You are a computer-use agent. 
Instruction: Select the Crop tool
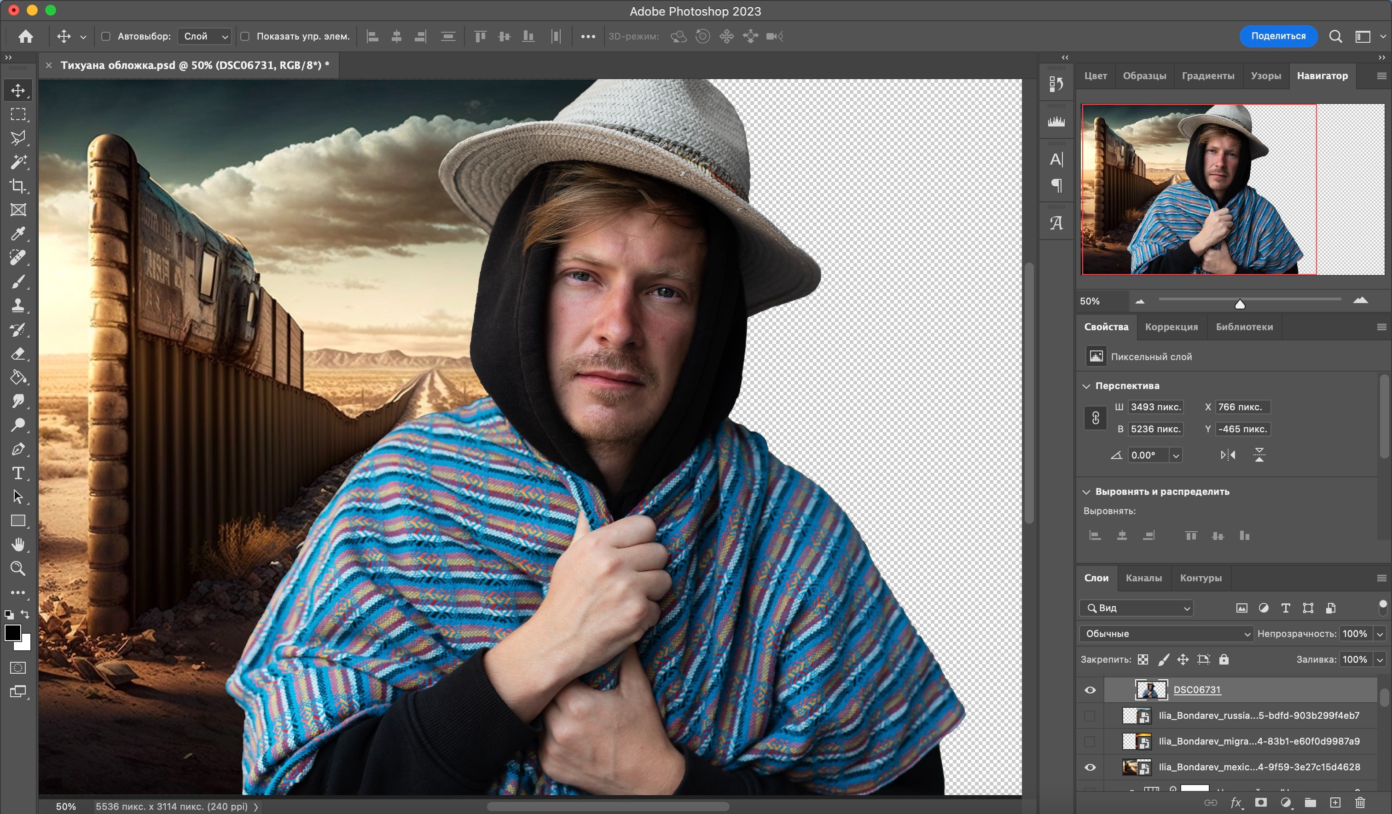pos(17,186)
